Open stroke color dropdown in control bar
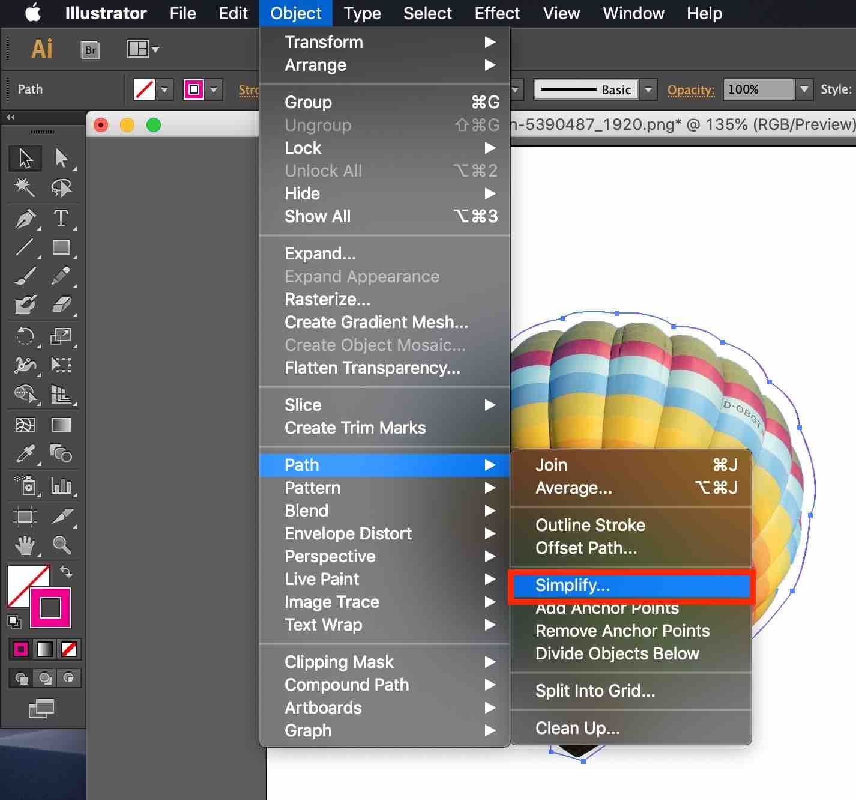Screen dimensions: 856x800 tap(214, 90)
